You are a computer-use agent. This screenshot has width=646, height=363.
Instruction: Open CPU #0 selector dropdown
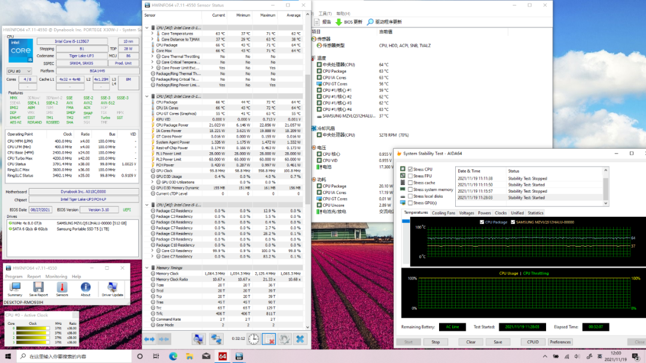click(x=19, y=71)
